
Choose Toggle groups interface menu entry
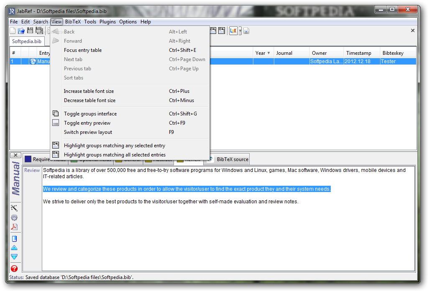click(130, 113)
